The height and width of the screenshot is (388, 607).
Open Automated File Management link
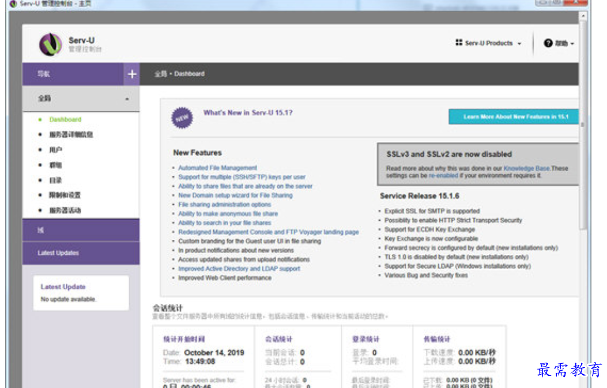217,168
